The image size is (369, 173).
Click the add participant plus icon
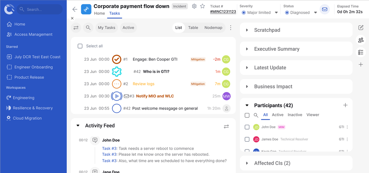(x=345, y=105)
